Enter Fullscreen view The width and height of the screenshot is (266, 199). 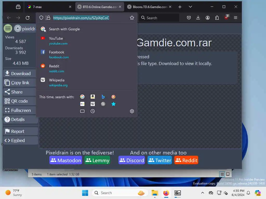tap(20, 110)
